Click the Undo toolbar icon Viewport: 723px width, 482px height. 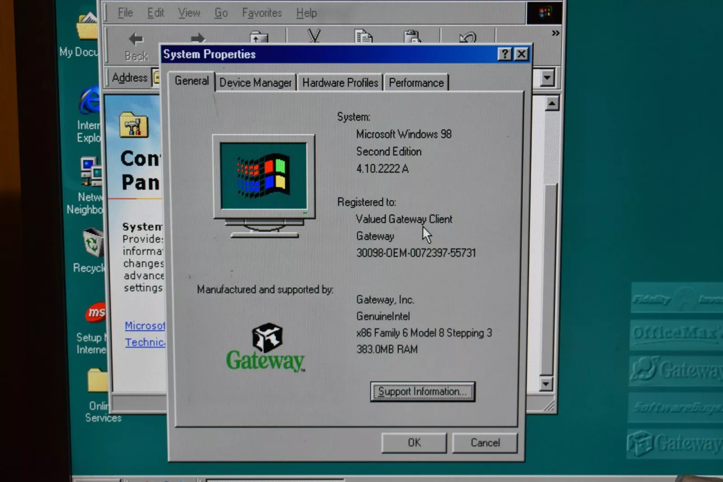point(467,37)
